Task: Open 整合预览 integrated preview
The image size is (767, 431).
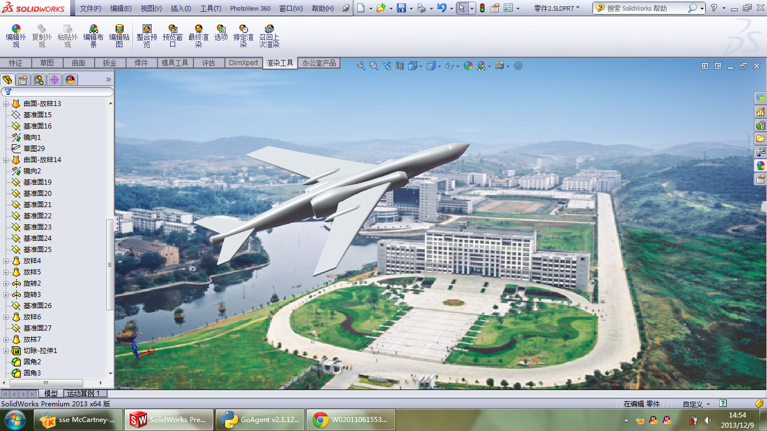Action: 147,36
